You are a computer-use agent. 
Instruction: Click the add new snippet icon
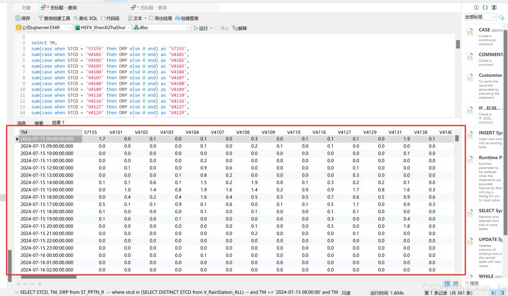[501, 17]
